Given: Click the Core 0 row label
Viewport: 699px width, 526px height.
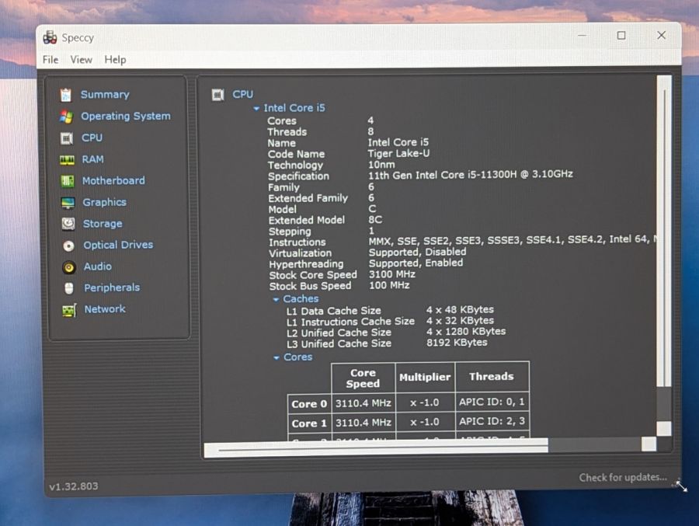Looking at the screenshot, I should 309,404.
